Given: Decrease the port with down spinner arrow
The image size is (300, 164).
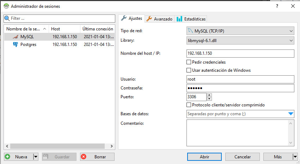Looking at the screenshot, I should (x=209, y=99).
